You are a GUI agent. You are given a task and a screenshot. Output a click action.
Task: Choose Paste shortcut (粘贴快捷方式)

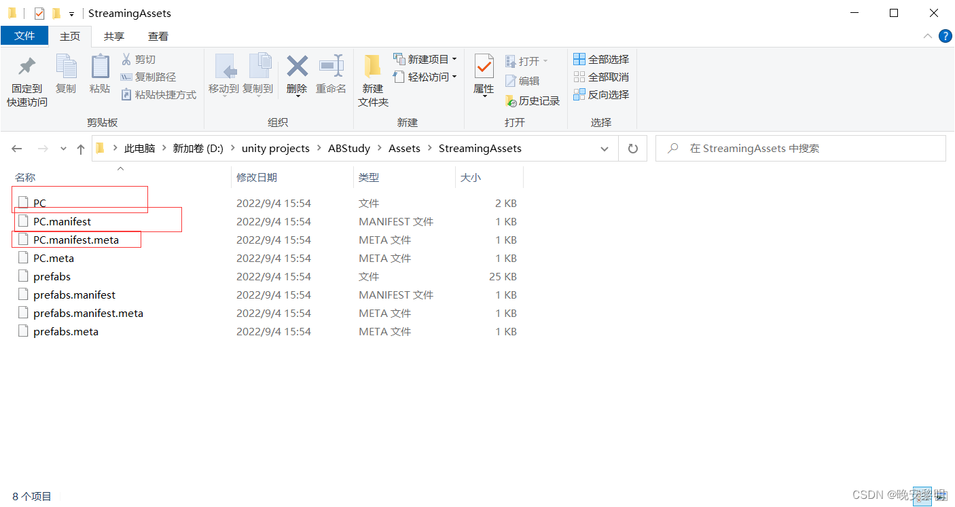click(158, 95)
